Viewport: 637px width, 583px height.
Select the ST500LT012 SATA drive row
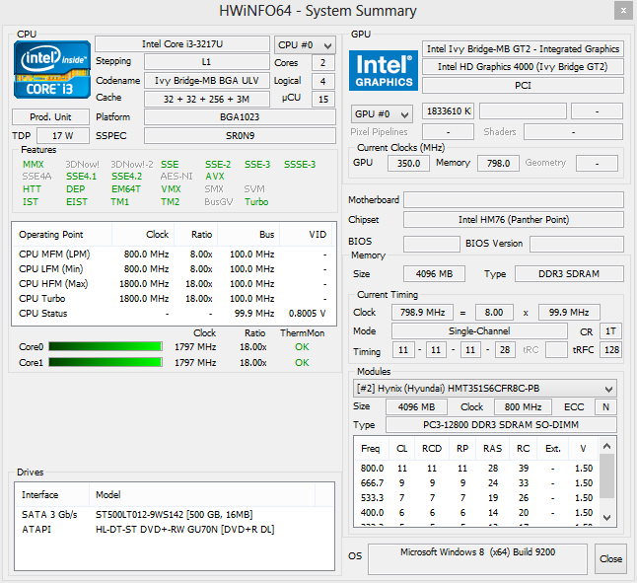(x=173, y=514)
